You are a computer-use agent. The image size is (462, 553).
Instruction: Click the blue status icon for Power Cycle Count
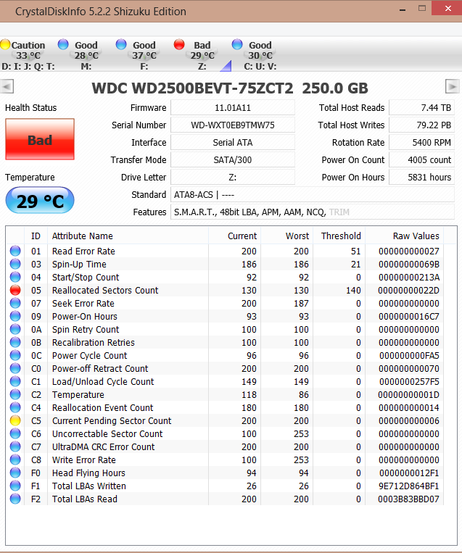(15, 355)
